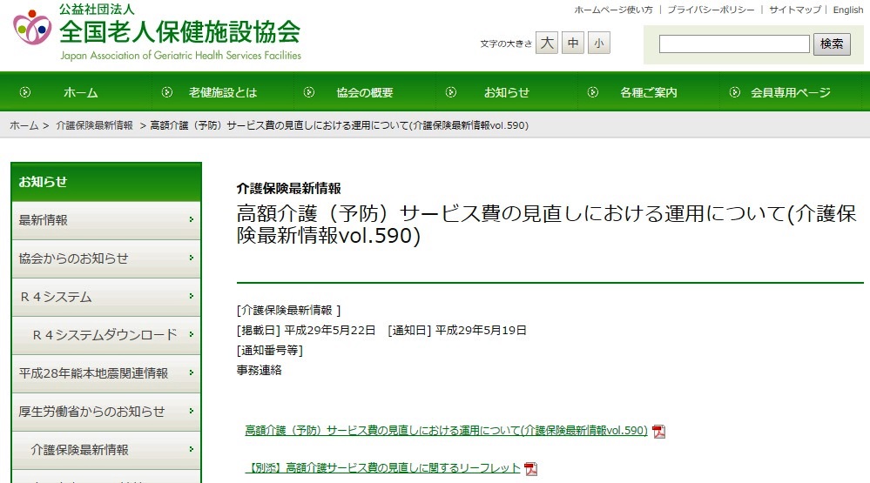
Task: Switch to the English site
Action: (848, 10)
